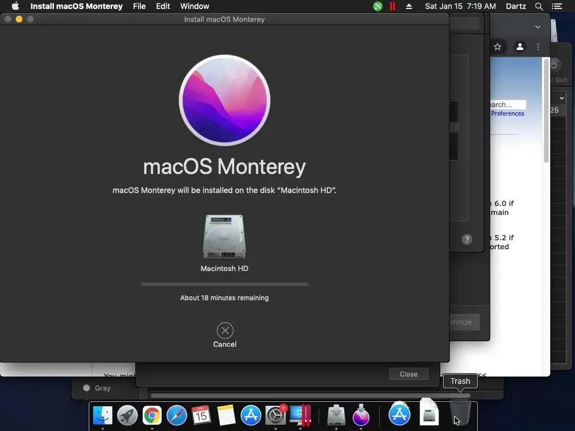This screenshot has height=431, width=575.
Task: Open the Applications folder Dock icon
Action: coord(399,414)
